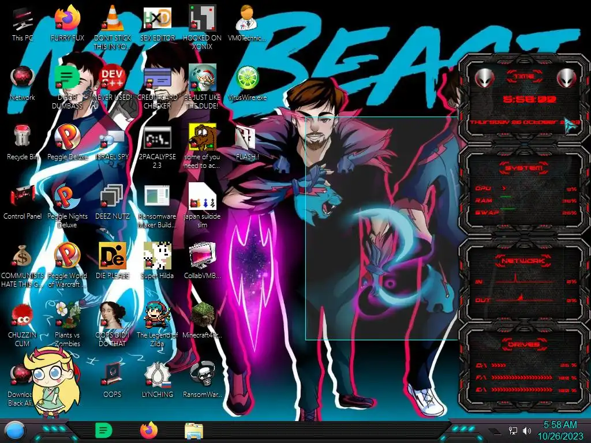This screenshot has height=443, width=591.
Task: Click the C:\ drive usage bar
Action: point(526,365)
